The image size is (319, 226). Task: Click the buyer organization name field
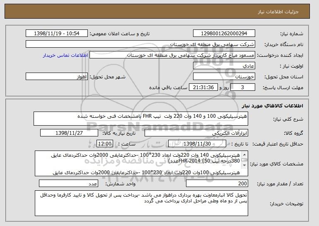[140, 44]
